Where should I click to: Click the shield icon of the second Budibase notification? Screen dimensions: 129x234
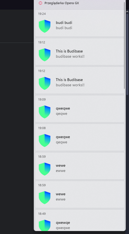click(x=45, y=83)
